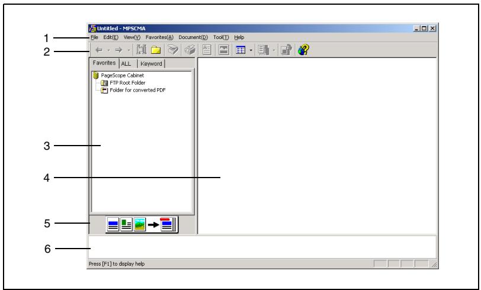
Task: Open the Tool(T) menu
Action: (221, 37)
